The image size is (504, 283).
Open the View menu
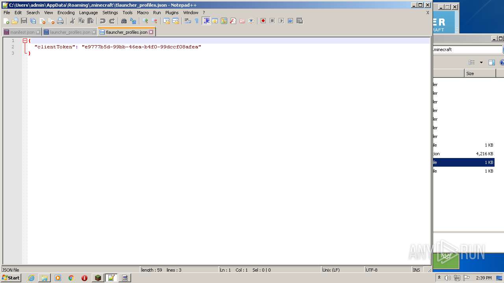click(x=48, y=13)
